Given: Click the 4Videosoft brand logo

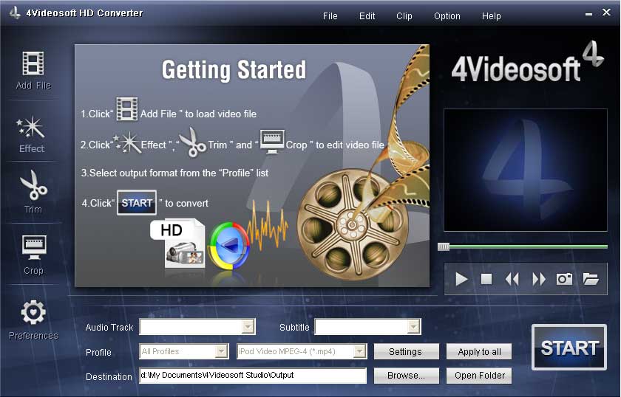Looking at the screenshot, I should click(x=527, y=63).
